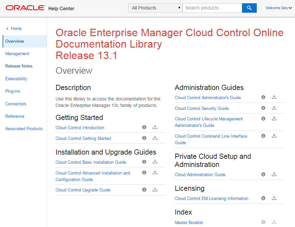Expand the Welcome Gery user menu
295x227 pixels.
(x=279, y=8)
